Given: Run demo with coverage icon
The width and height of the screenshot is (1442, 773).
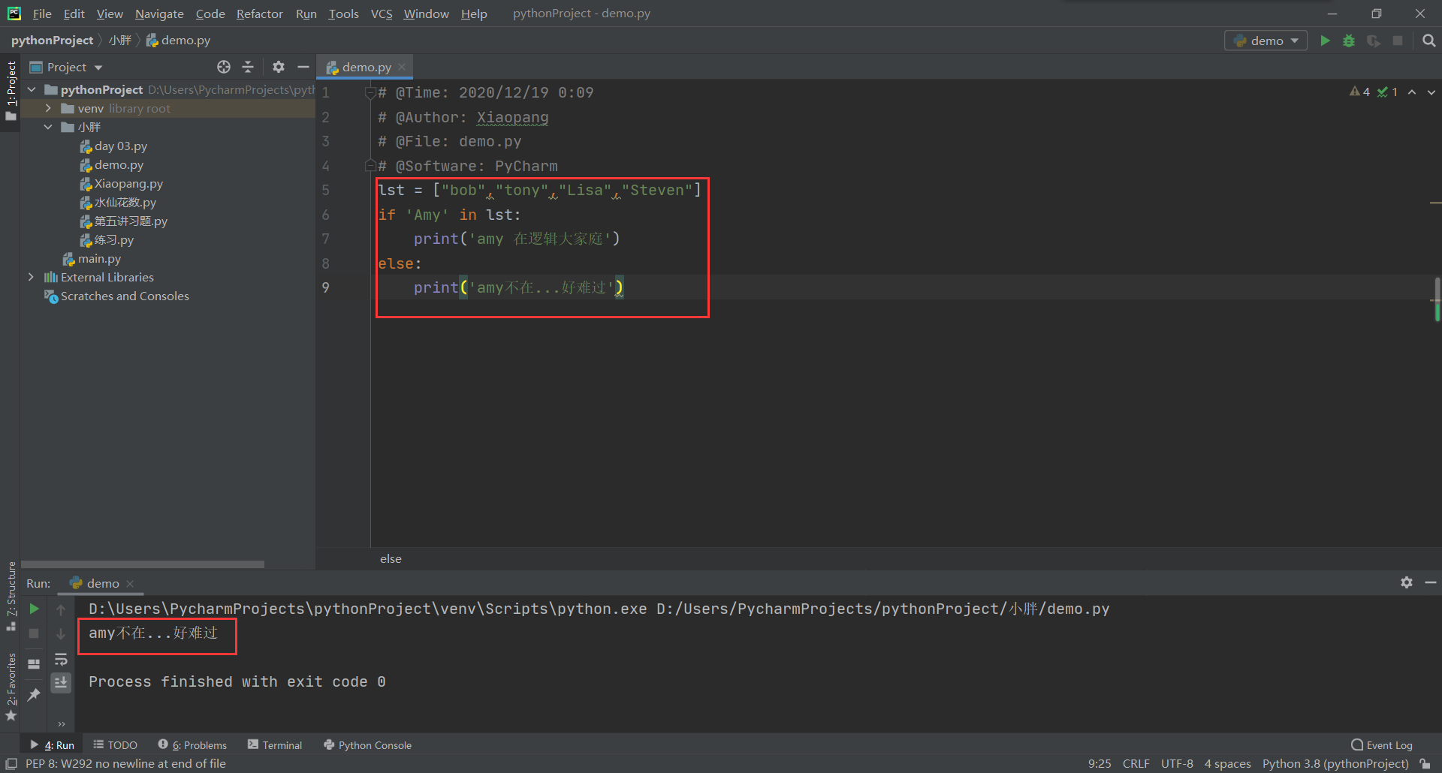Looking at the screenshot, I should (1373, 41).
